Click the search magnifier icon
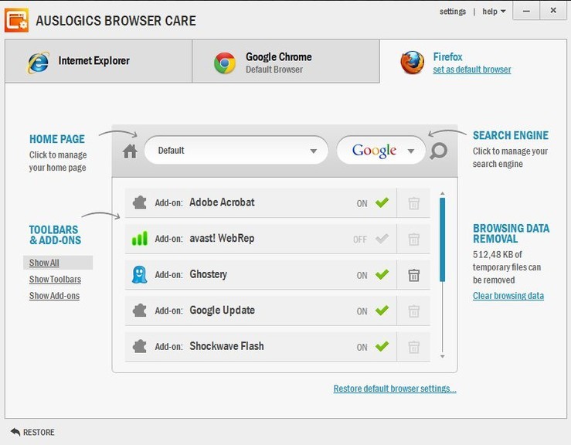571x445 pixels. tap(438, 151)
